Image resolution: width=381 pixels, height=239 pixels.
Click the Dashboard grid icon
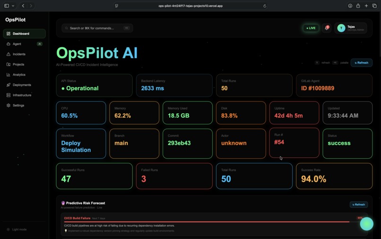click(x=9, y=34)
